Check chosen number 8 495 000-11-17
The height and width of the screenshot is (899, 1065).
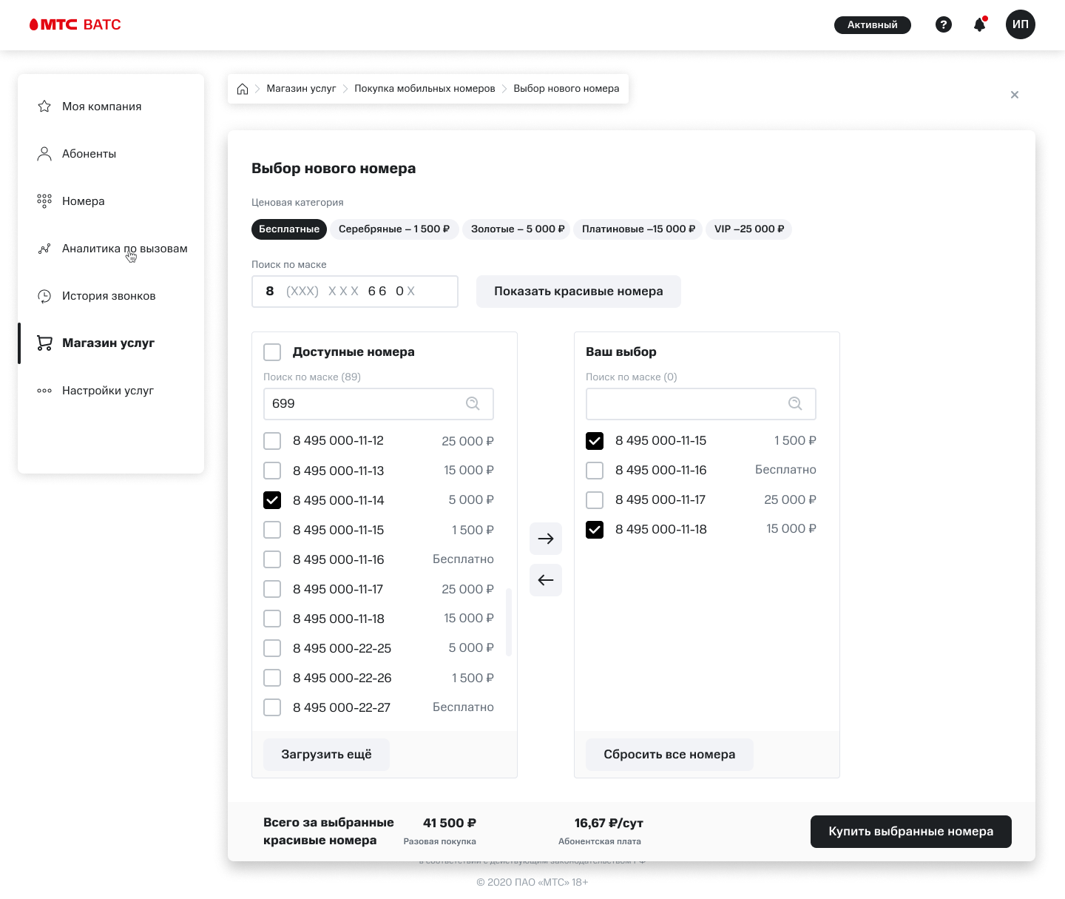tap(595, 500)
